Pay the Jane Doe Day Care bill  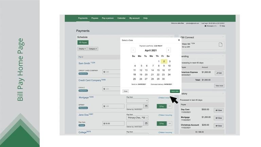point(162,124)
